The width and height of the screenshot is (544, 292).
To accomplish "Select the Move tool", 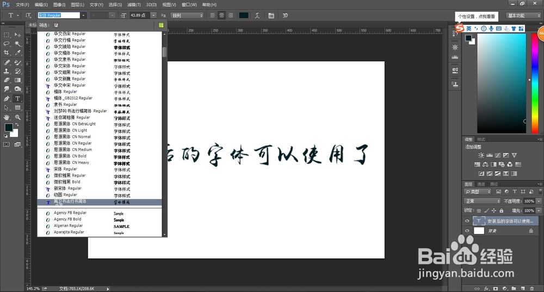I will (18, 35).
